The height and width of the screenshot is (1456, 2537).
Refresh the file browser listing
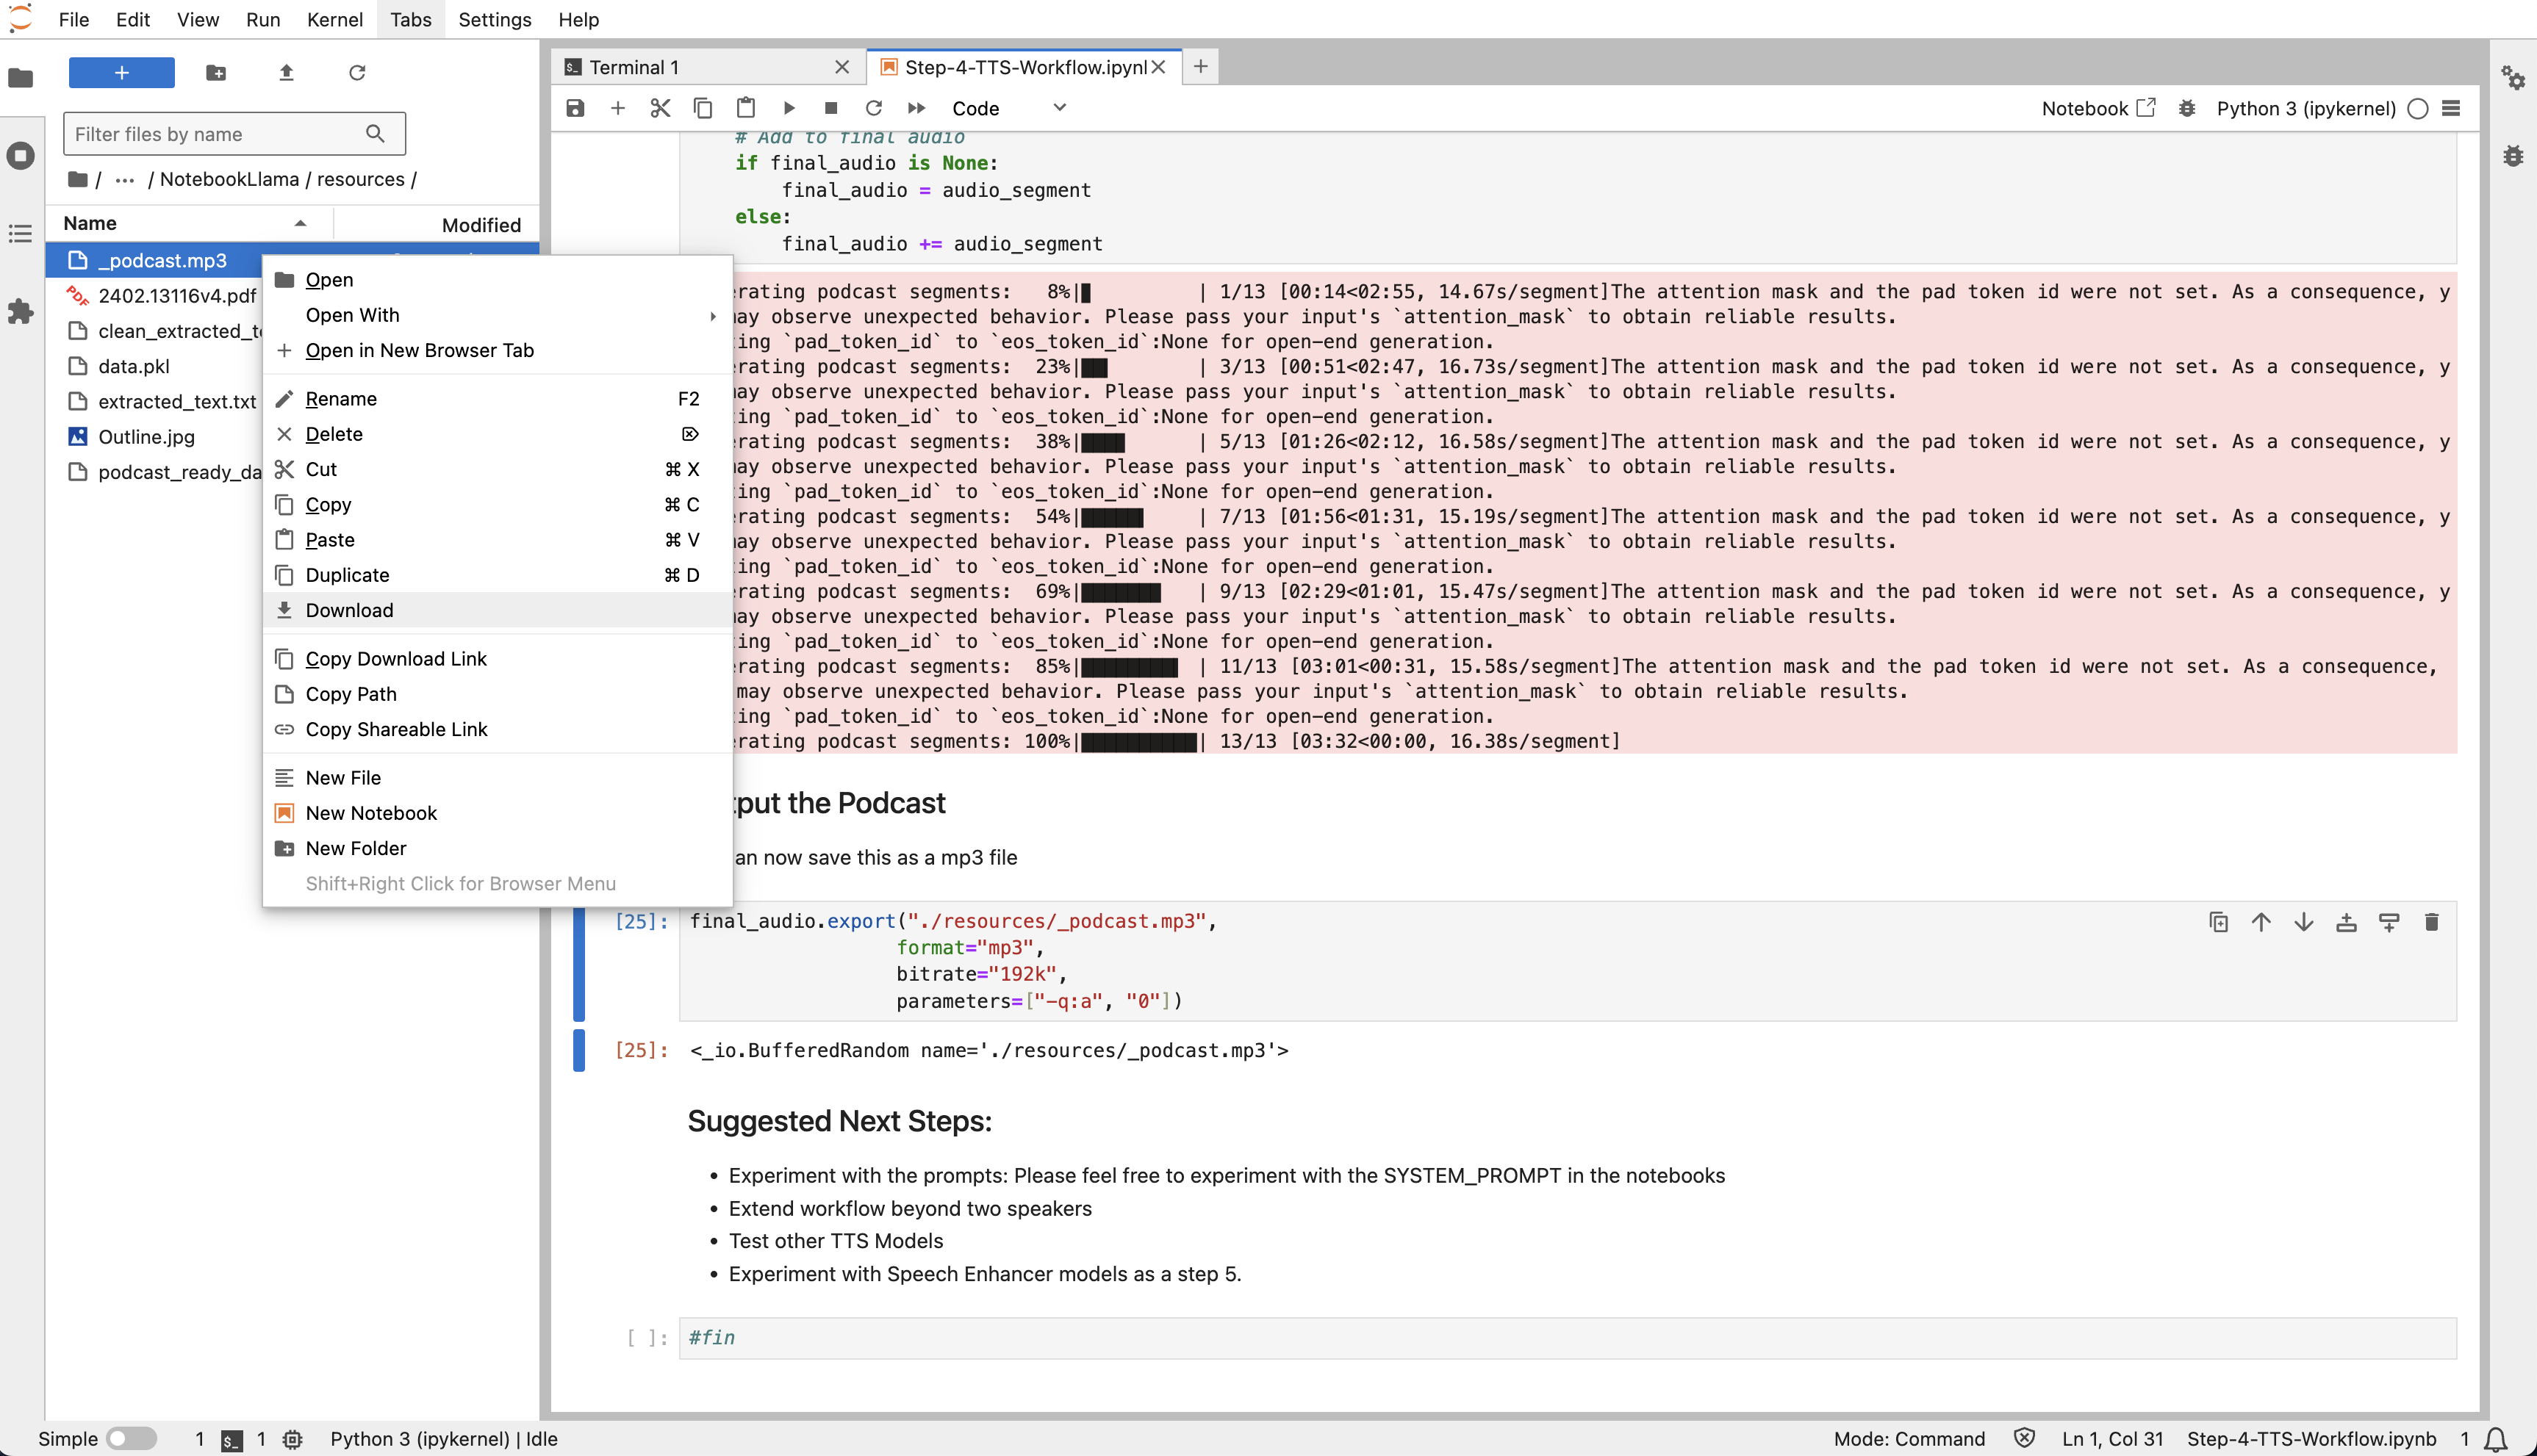[357, 72]
